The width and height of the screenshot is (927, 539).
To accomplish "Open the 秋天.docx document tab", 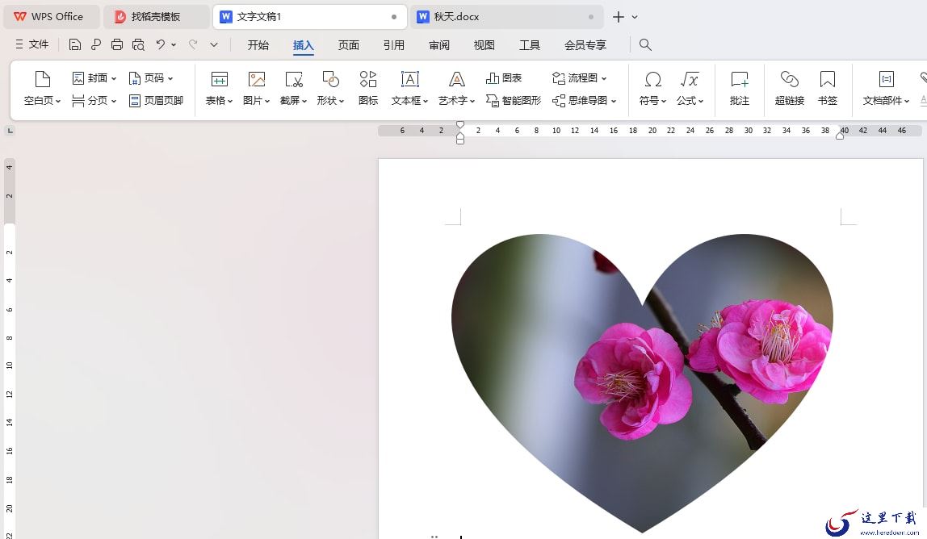I will [506, 17].
